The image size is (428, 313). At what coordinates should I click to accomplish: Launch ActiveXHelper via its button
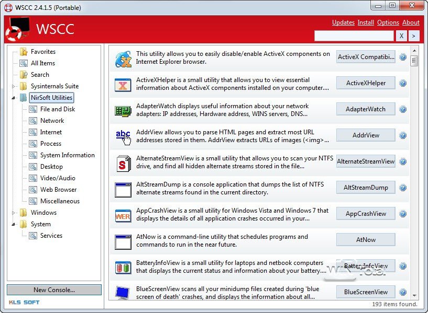pos(366,83)
